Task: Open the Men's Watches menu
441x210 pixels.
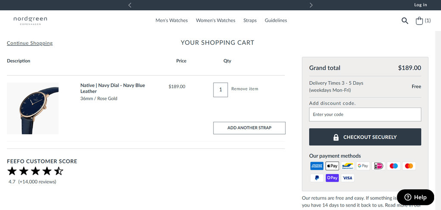Action: pyautogui.click(x=171, y=21)
